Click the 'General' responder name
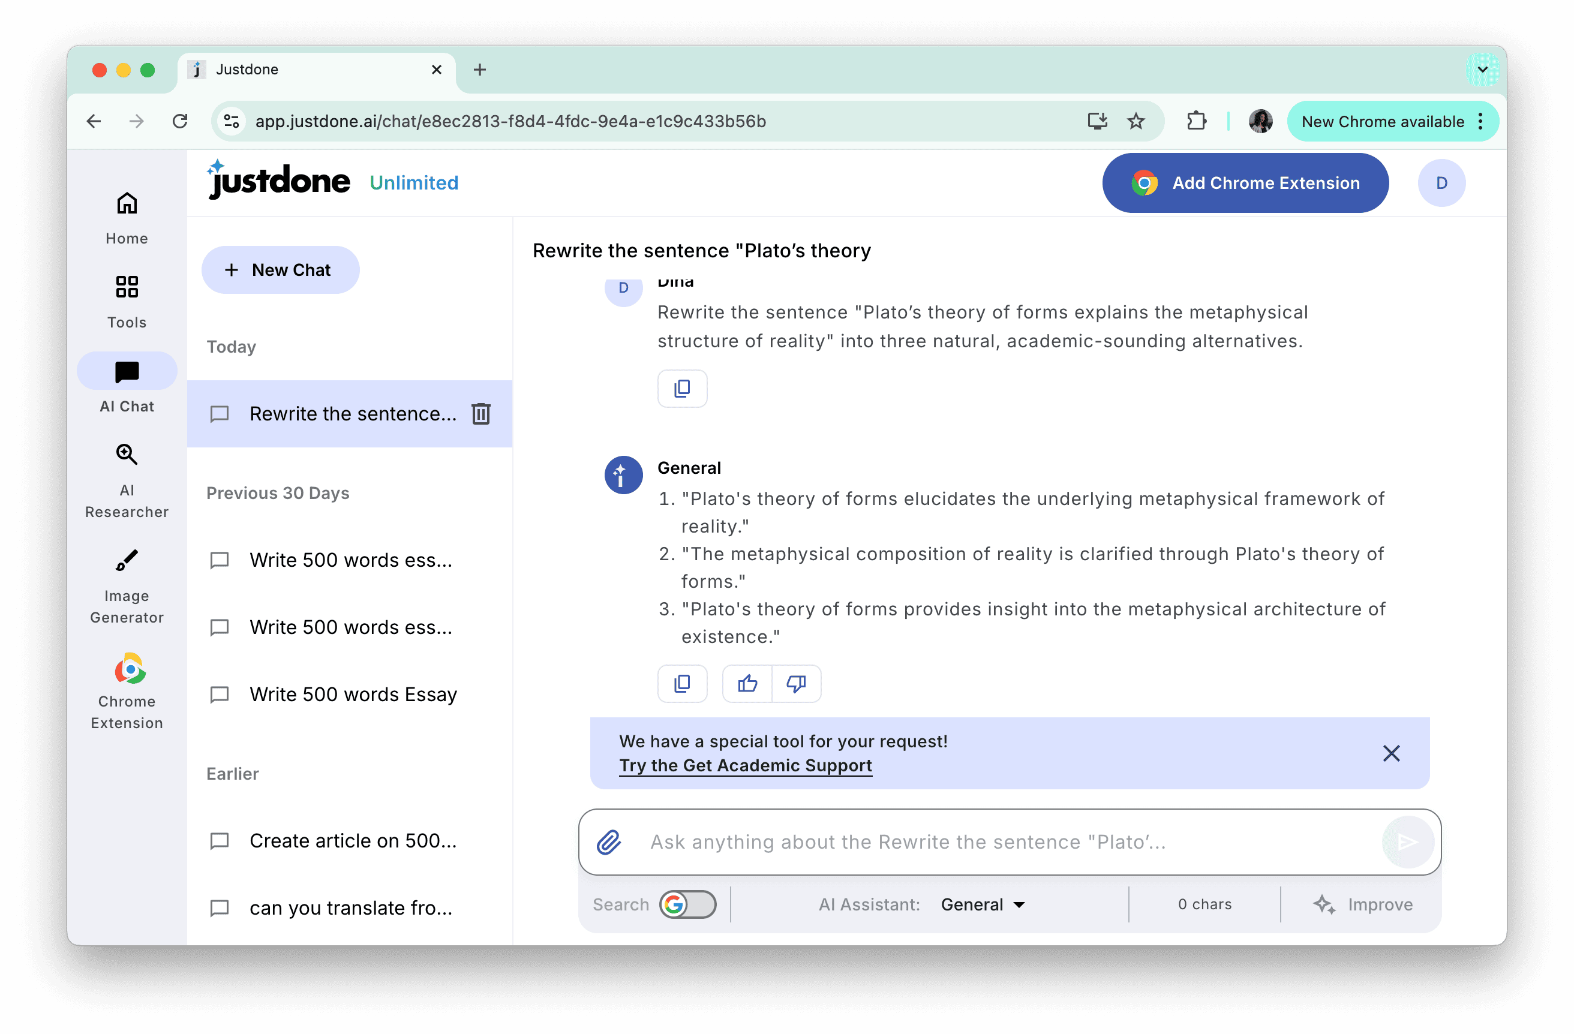The width and height of the screenshot is (1574, 1034). [689, 468]
